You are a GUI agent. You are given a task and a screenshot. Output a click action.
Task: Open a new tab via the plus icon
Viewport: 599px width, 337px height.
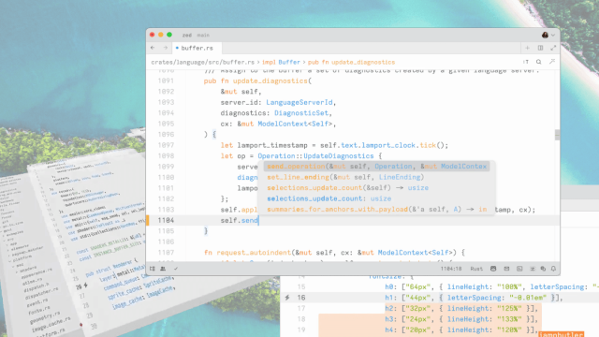pyautogui.click(x=527, y=48)
